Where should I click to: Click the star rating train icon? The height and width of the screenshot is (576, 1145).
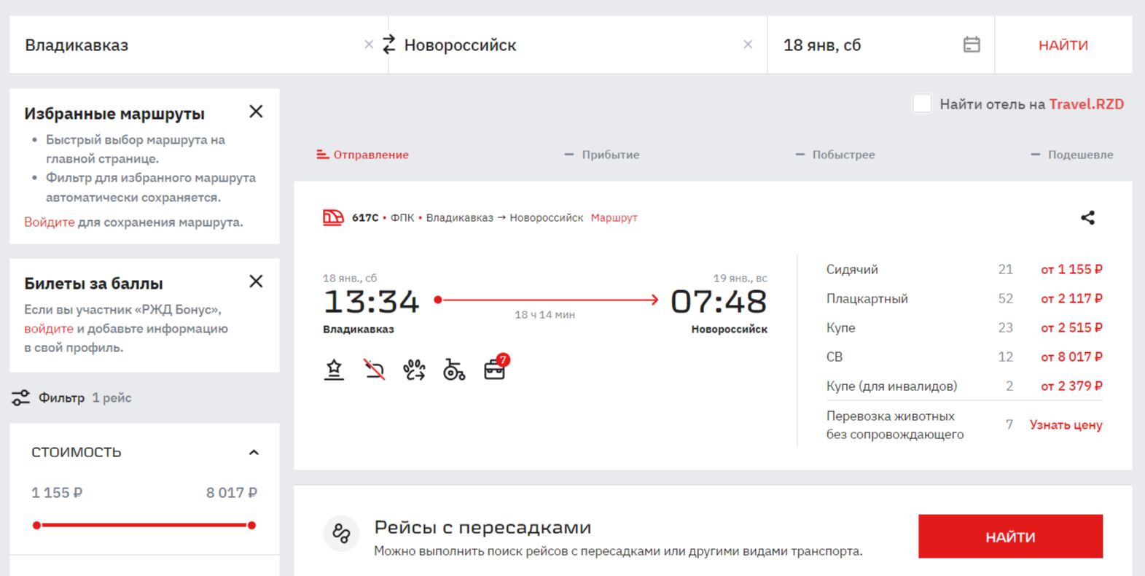pos(334,370)
